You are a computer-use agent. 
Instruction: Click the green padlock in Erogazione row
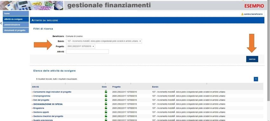tap(106, 108)
